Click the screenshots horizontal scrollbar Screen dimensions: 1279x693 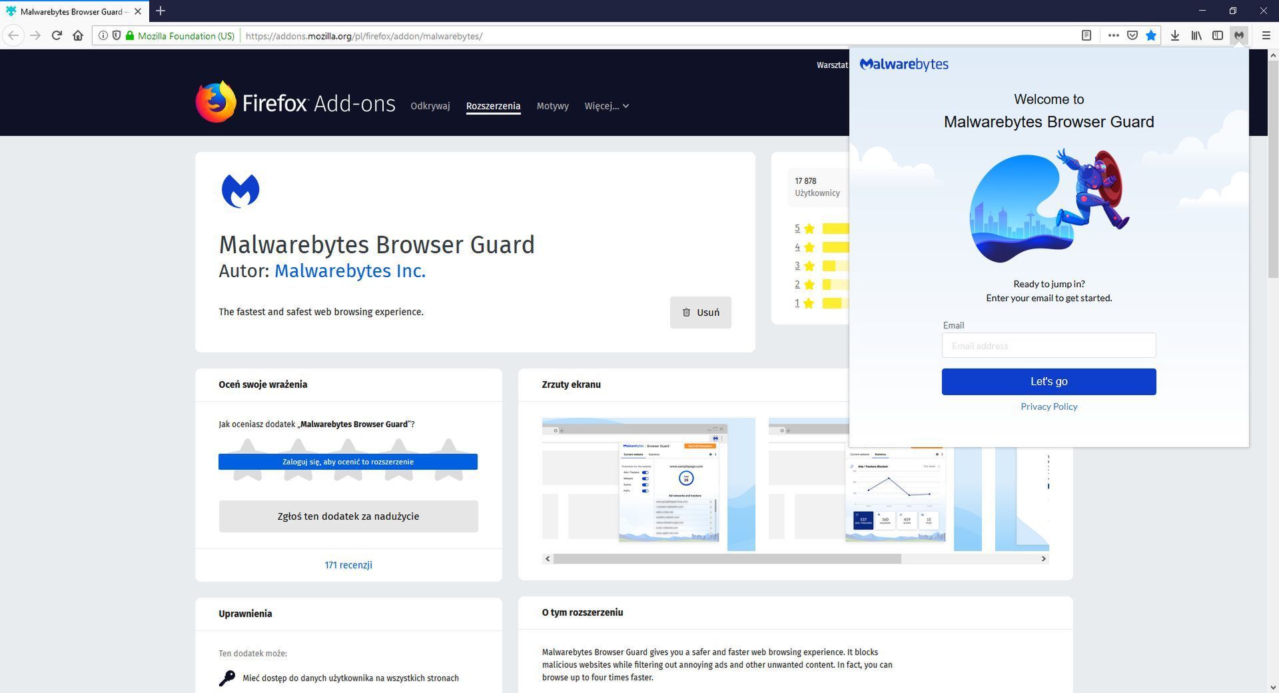click(x=727, y=559)
